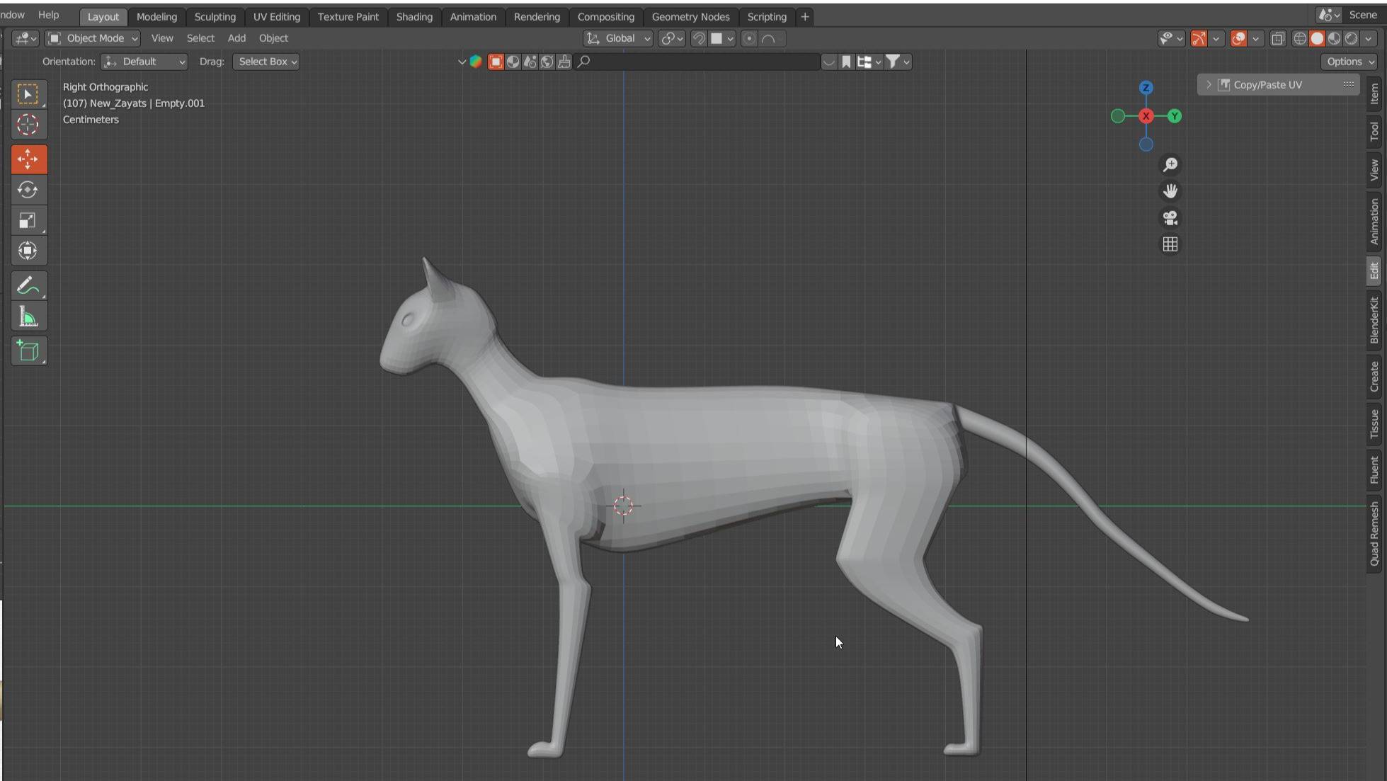
Task: Click the viewport zoom magnifier icon
Action: coord(1170,164)
